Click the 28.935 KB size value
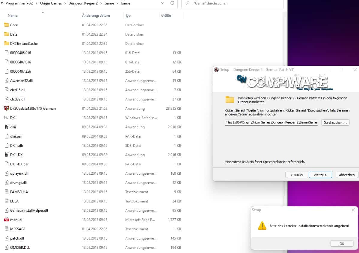This screenshot has height=253, width=359. click(173, 109)
